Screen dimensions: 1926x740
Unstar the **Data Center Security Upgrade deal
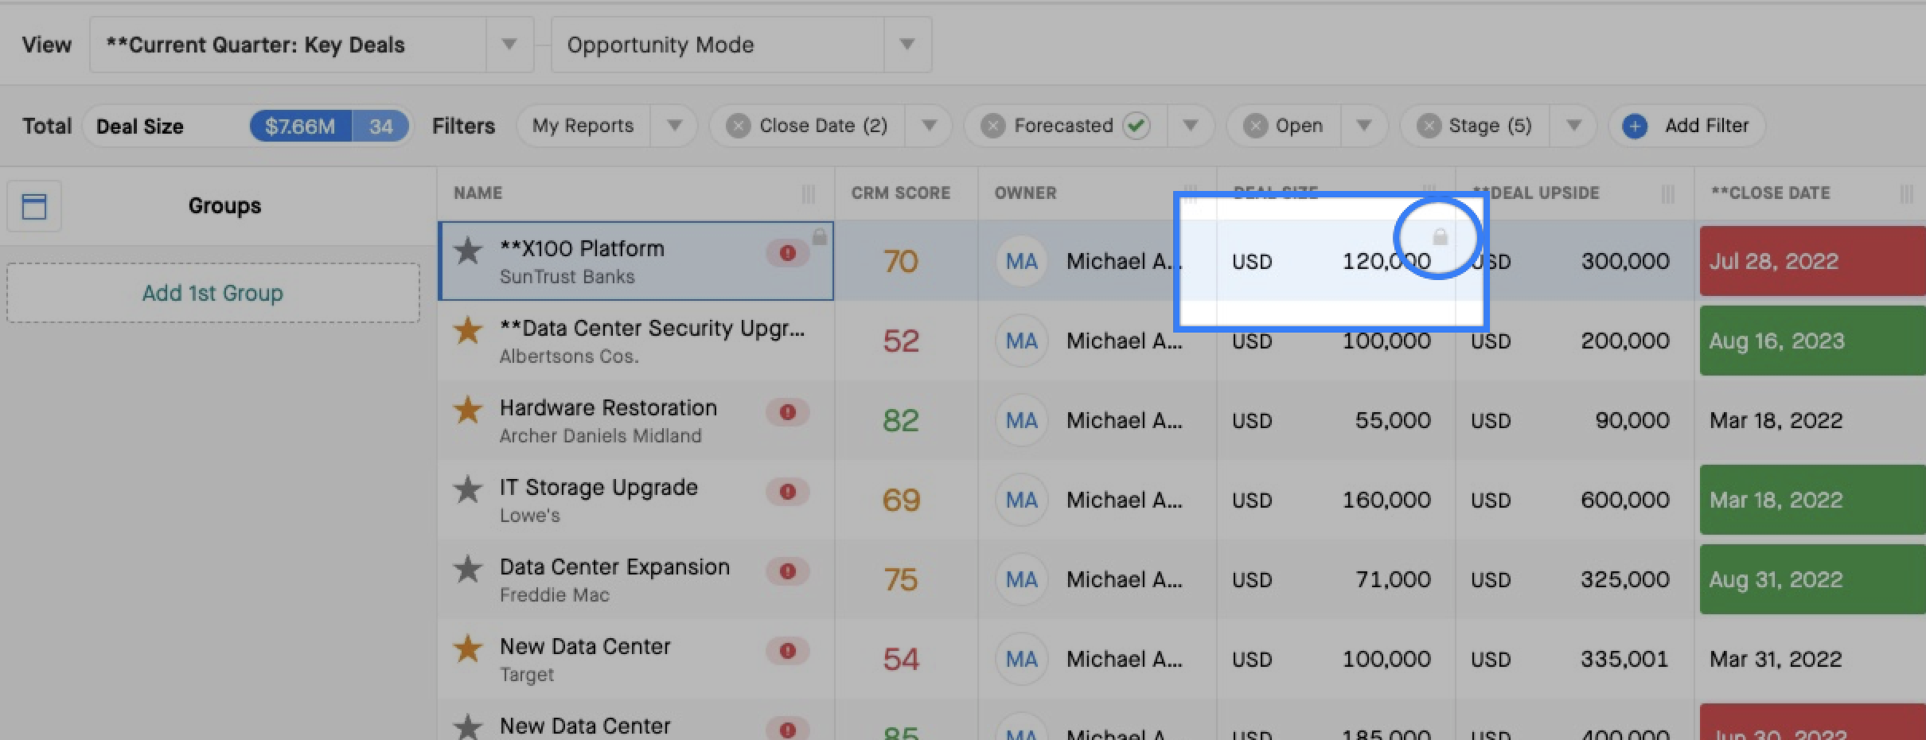tap(468, 330)
